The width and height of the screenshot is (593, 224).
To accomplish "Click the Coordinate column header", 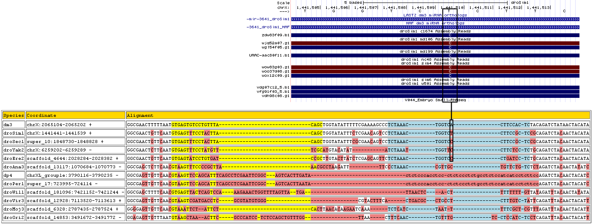I will coord(41,116).
